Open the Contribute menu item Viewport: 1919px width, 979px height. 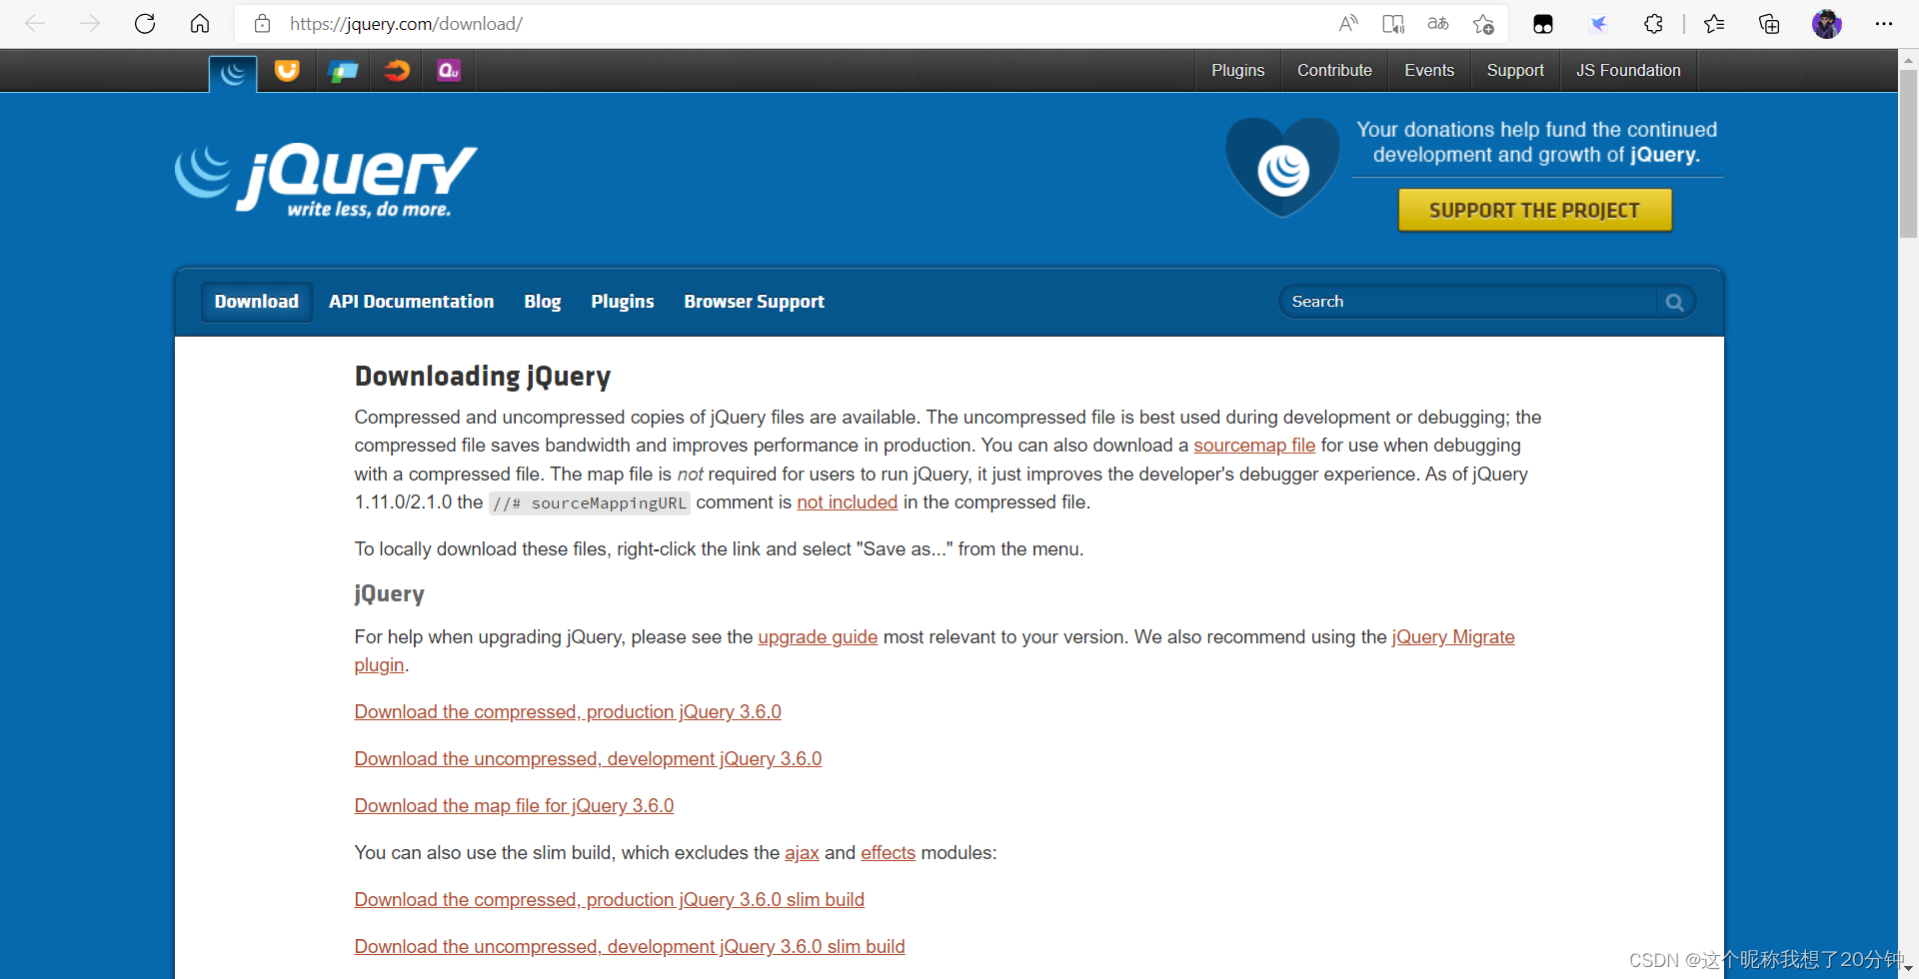[x=1334, y=70]
